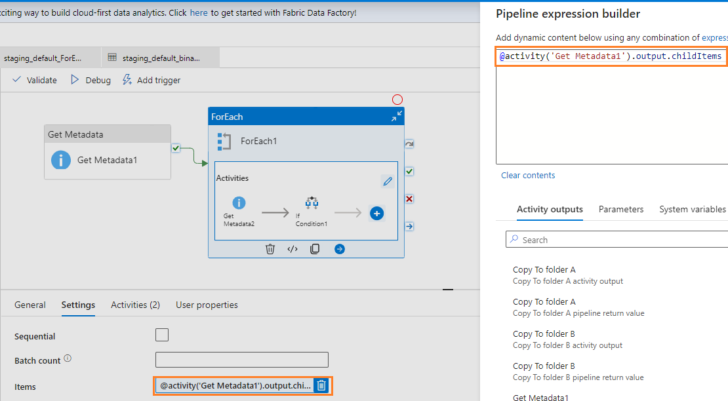Switch to the Settings tab
This screenshot has height=401, width=728.
(x=78, y=305)
